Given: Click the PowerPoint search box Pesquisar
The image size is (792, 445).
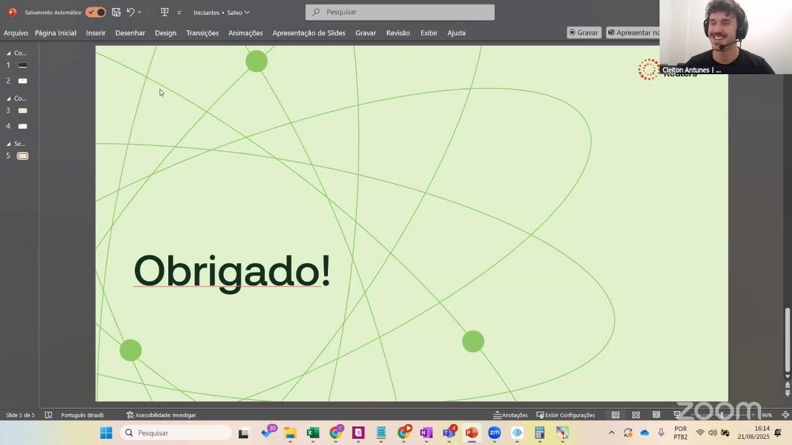Looking at the screenshot, I should click(400, 12).
